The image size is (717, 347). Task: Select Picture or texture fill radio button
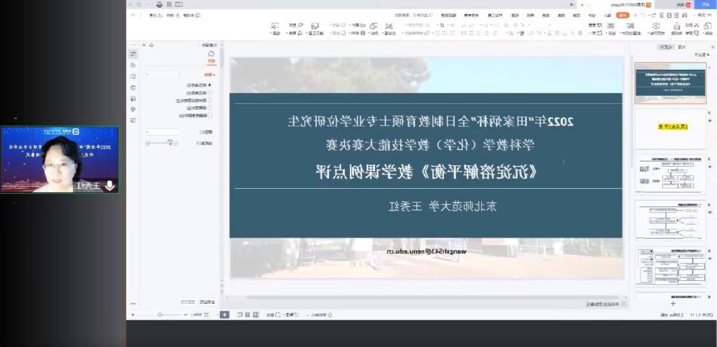[210, 100]
